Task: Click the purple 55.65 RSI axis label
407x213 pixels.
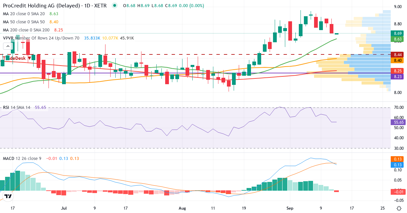Action: pyautogui.click(x=398, y=122)
